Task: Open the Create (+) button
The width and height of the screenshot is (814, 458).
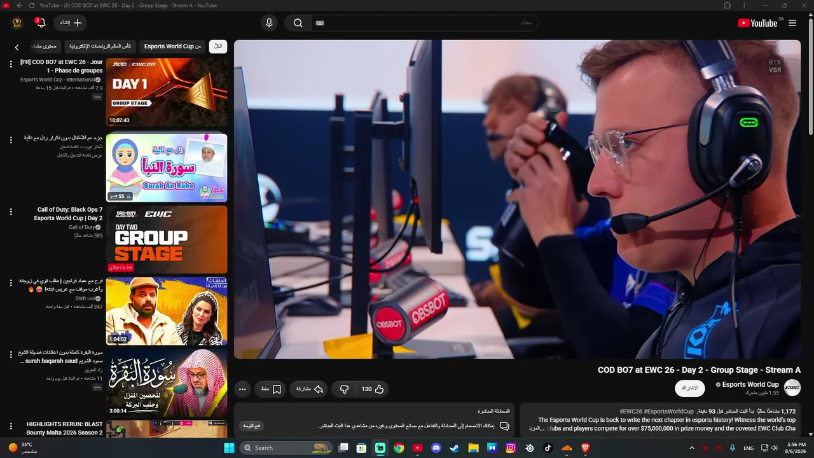Action: (71, 23)
